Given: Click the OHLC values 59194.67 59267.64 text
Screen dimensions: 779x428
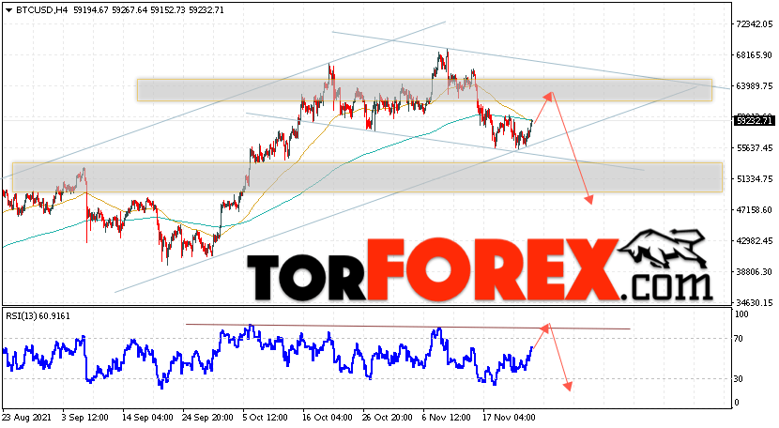Looking at the screenshot, I should pos(111,10).
